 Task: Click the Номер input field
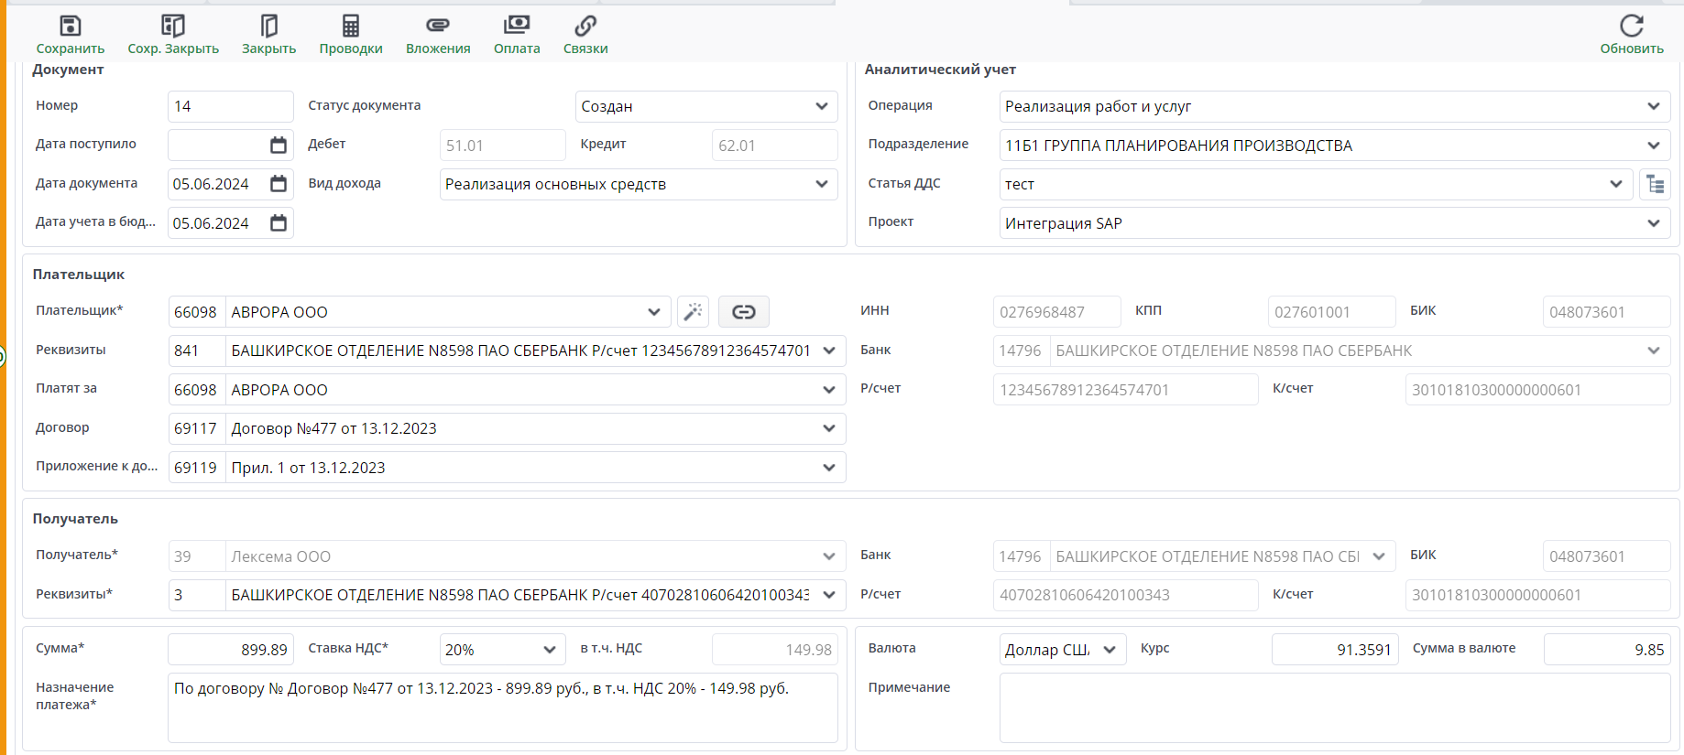[x=230, y=106]
